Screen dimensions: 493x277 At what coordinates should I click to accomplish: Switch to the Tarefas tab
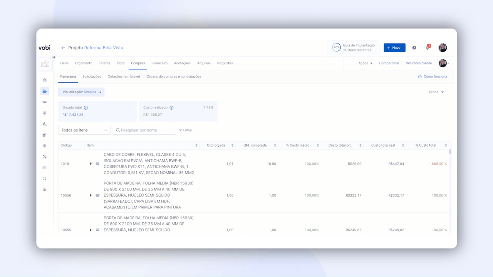[104, 63]
